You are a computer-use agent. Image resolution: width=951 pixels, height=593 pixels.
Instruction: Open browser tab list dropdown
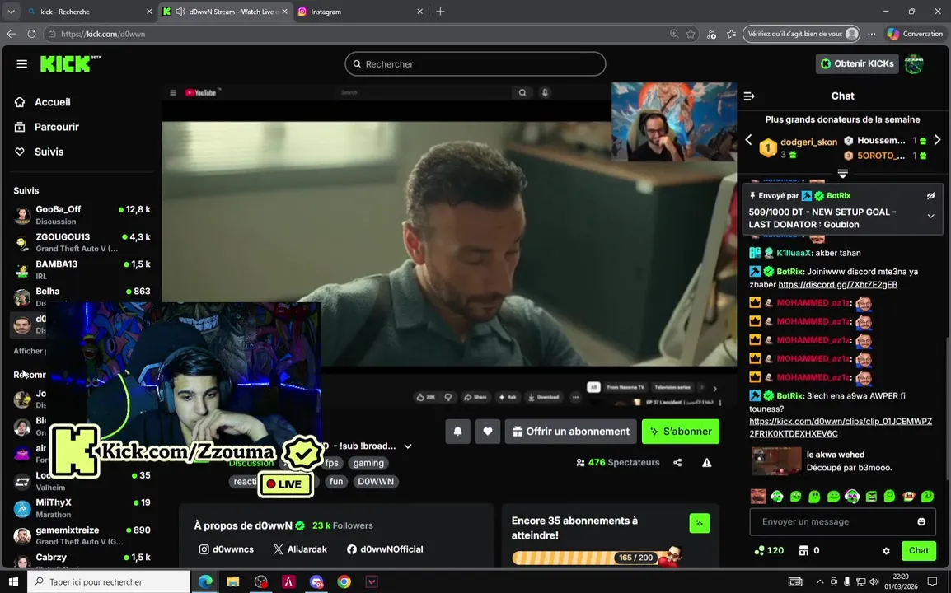(11, 12)
